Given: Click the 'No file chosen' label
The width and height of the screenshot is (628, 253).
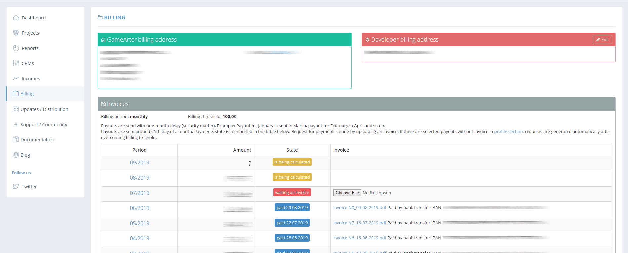Looking at the screenshot, I should [x=377, y=193].
